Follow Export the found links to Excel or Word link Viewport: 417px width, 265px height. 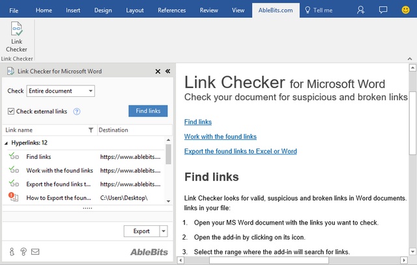pyautogui.click(x=240, y=151)
